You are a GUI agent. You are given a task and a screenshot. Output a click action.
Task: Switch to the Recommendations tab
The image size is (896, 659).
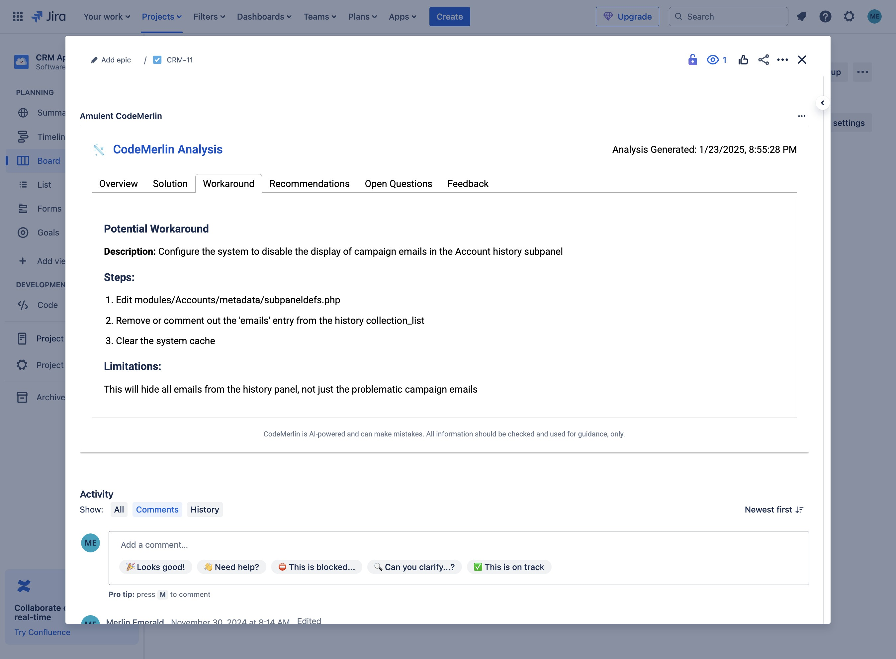[x=310, y=183]
